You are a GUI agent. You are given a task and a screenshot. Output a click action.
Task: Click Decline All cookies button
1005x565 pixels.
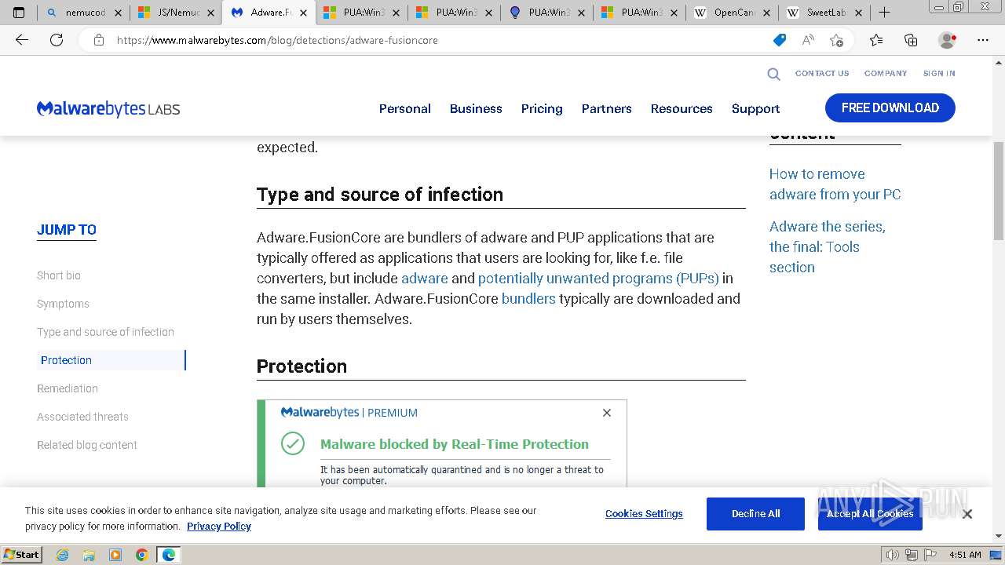(755, 514)
